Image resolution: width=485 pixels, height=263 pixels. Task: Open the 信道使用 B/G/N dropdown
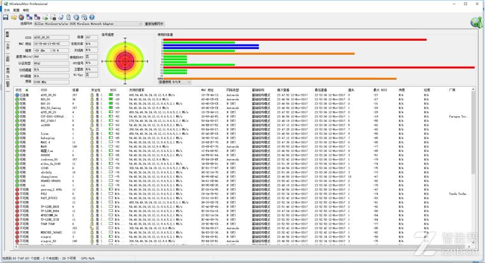pyautogui.click(x=188, y=82)
